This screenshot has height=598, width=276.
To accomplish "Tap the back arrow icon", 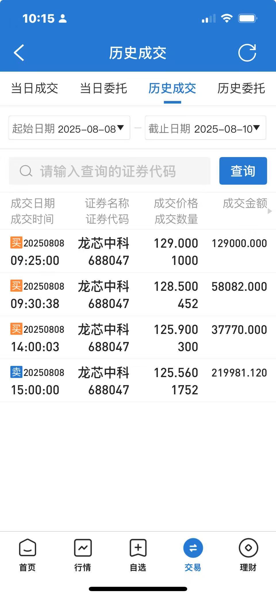I will click(x=19, y=53).
